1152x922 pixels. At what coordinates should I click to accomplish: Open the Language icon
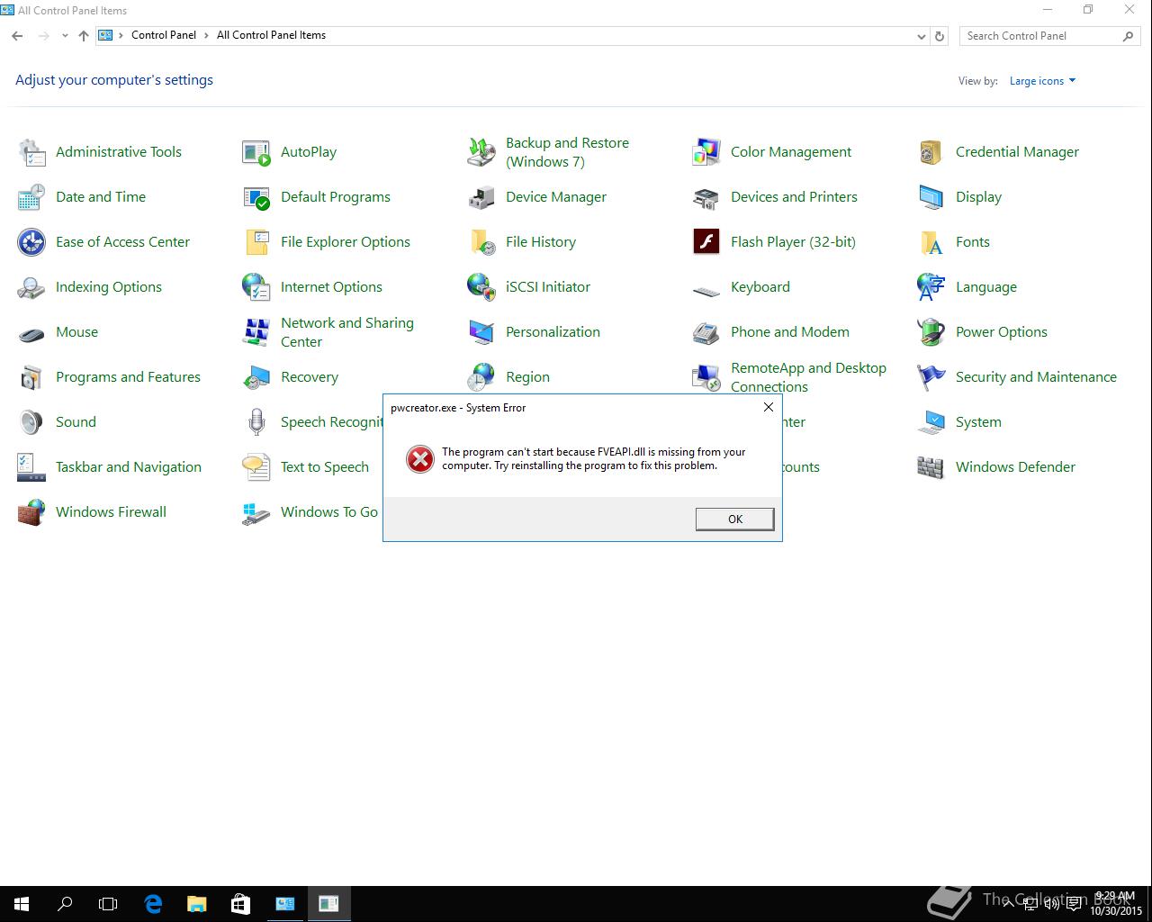tap(931, 287)
